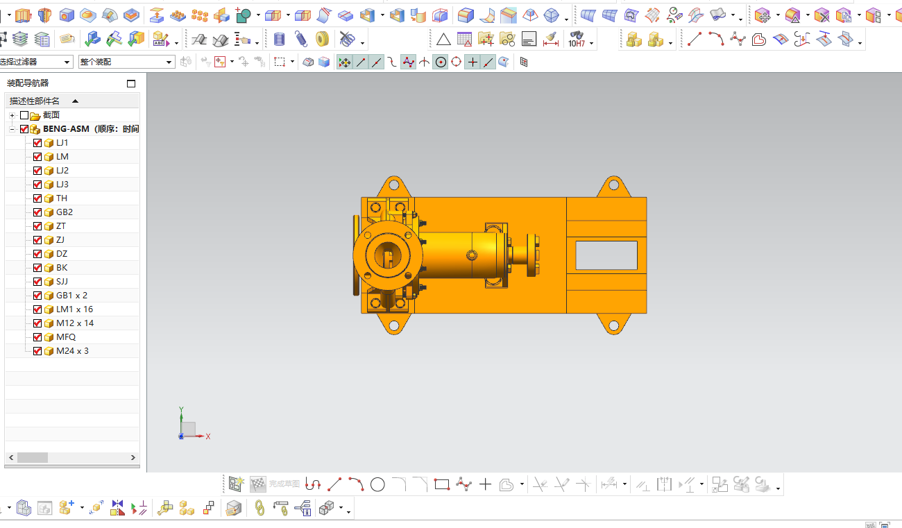Open the 10H7 tool dropdown arrow

click(x=591, y=43)
